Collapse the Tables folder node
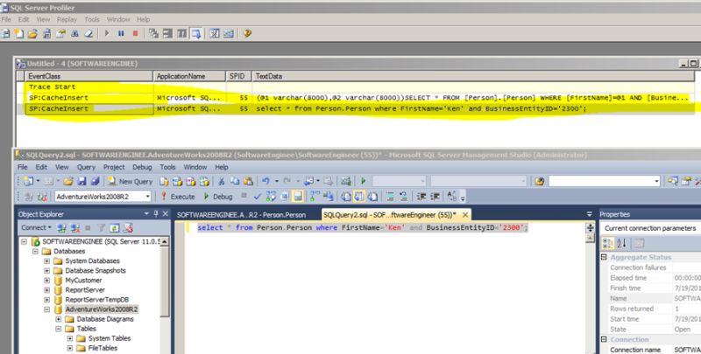Image resolution: width=701 pixels, height=354 pixels. click(x=59, y=329)
